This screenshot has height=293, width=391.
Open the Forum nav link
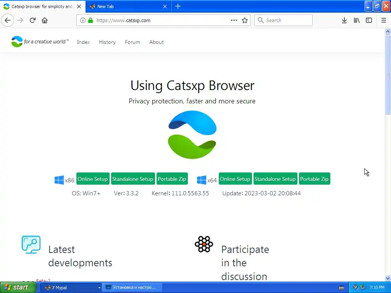click(132, 42)
